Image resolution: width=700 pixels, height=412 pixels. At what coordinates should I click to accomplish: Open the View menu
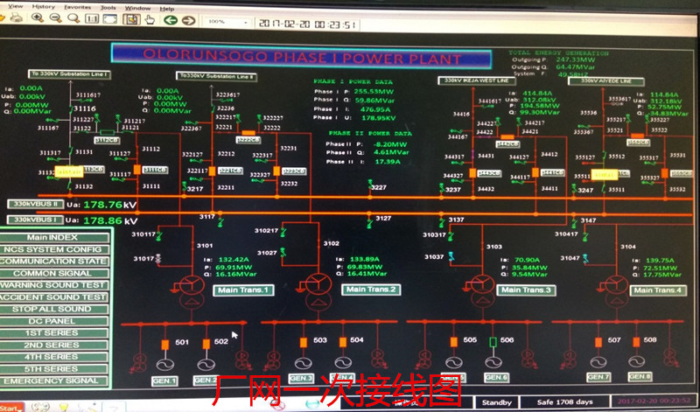pyautogui.click(x=16, y=6)
